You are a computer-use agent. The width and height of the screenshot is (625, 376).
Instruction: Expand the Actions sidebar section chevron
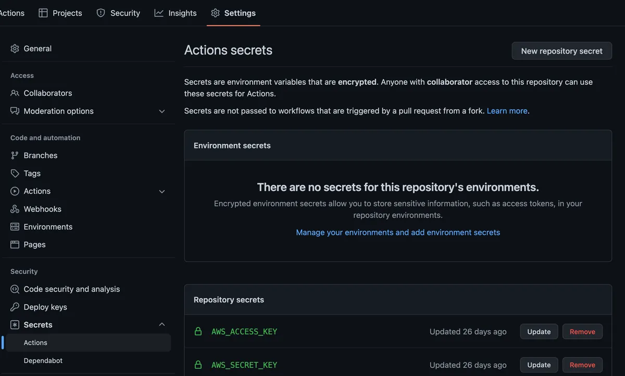point(161,192)
